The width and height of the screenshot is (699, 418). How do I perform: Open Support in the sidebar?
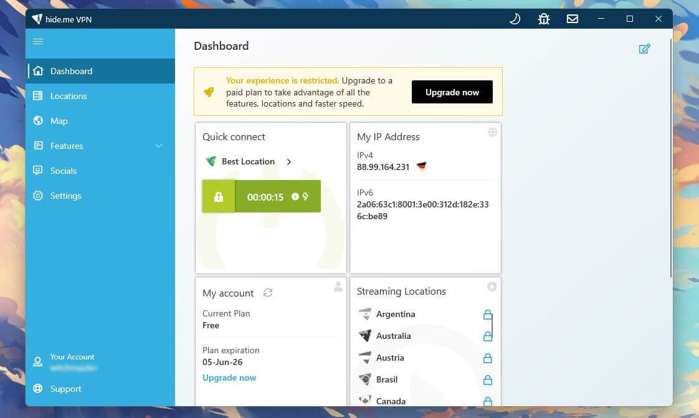100,389
